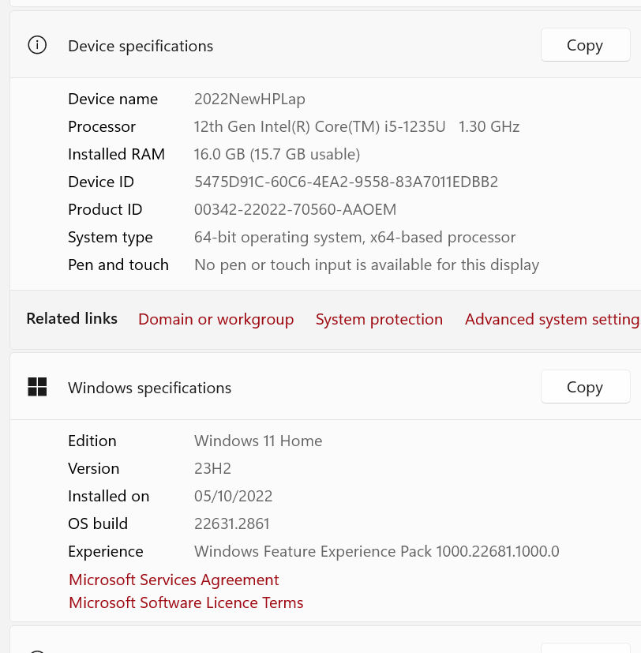The image size is (641, 653).
Task: Click the Processor label
Action: point(102,126)
